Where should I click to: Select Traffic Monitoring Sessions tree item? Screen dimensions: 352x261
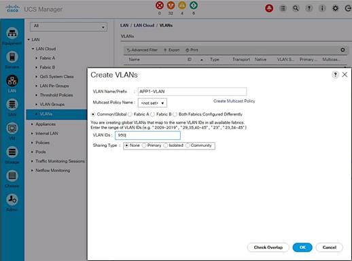click(x=60, y=161)
